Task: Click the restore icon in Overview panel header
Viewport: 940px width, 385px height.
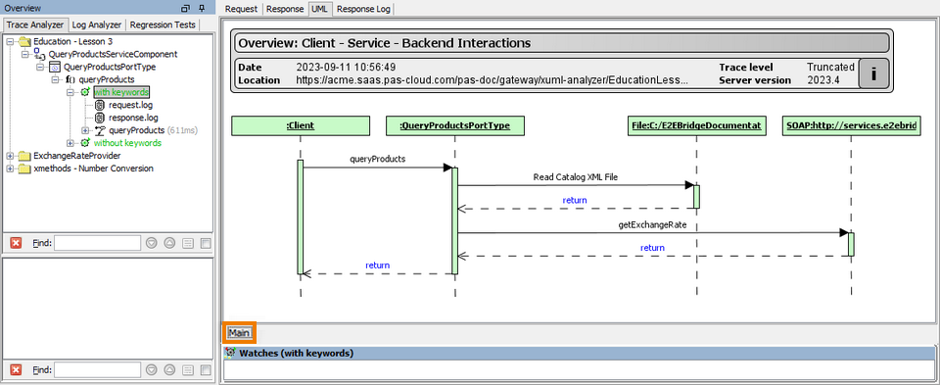Action: 186,9
